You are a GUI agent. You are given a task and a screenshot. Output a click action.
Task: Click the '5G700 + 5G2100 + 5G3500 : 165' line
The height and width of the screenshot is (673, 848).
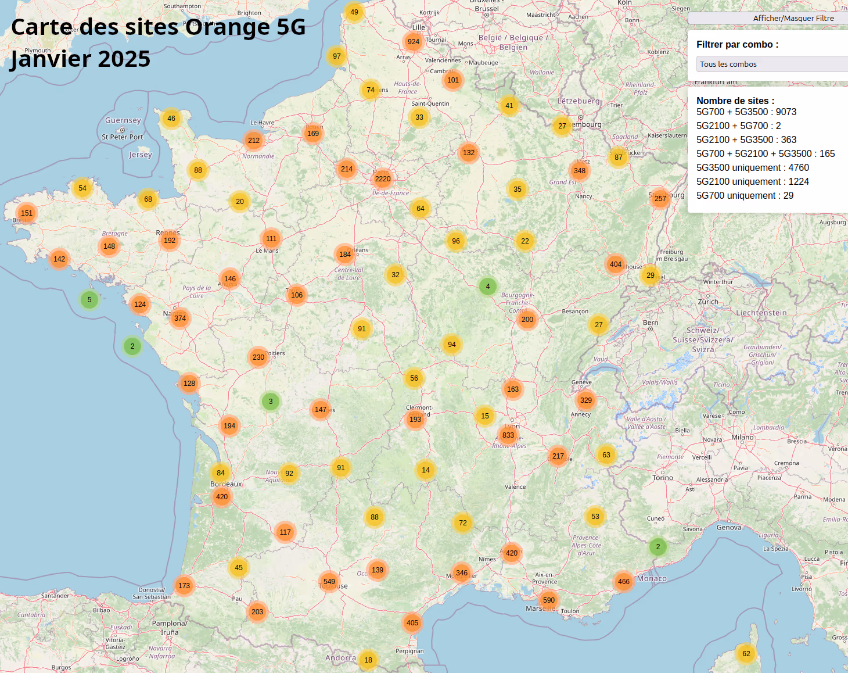tap(766, 153)
